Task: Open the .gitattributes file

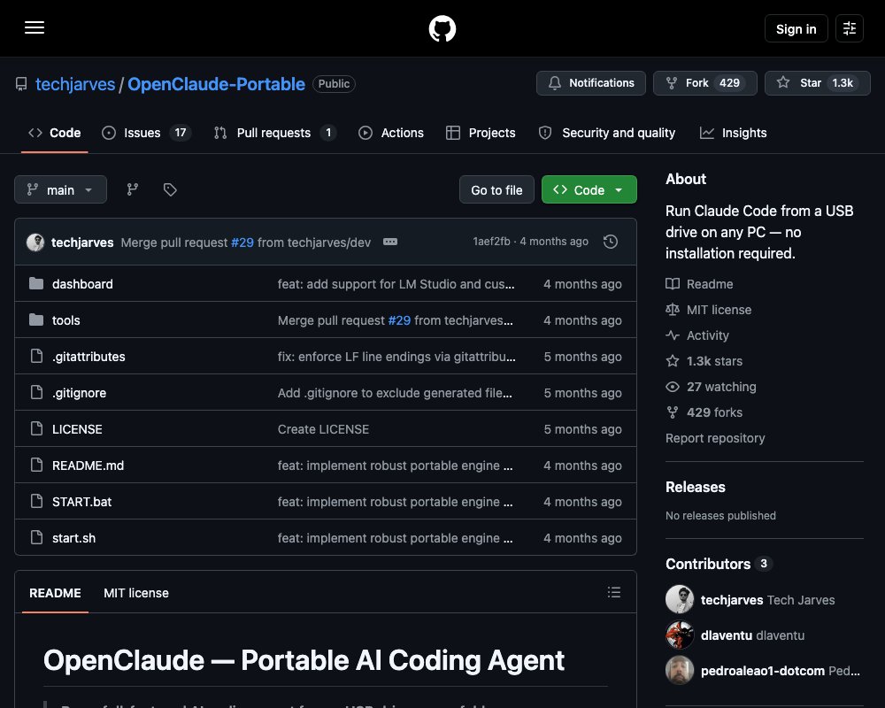Action: [88, 357]
